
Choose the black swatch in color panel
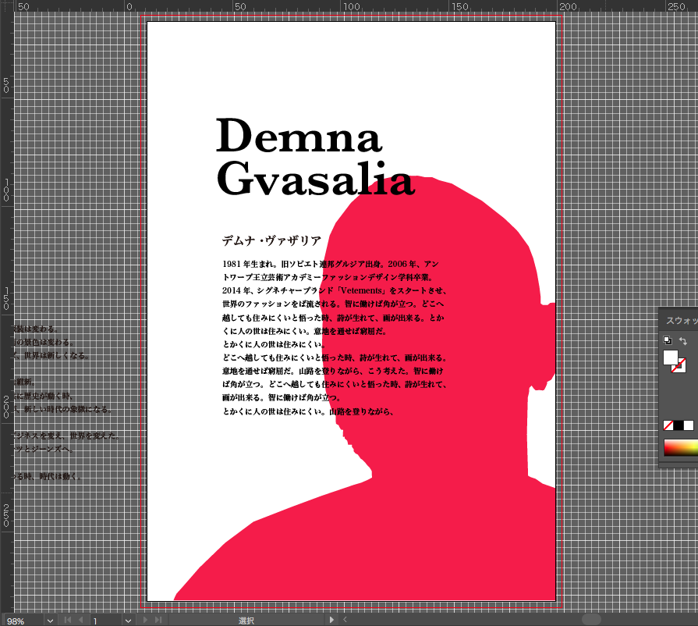pyautogui.click(x=679, y=425)
